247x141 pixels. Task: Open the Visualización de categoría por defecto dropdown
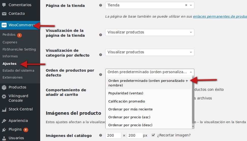[150, 52]
